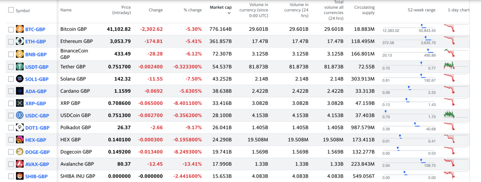The height and width of the screenshot is (182, 481).
Task: Open the SHIB-GBP symbol link
Action: (36, 176)
